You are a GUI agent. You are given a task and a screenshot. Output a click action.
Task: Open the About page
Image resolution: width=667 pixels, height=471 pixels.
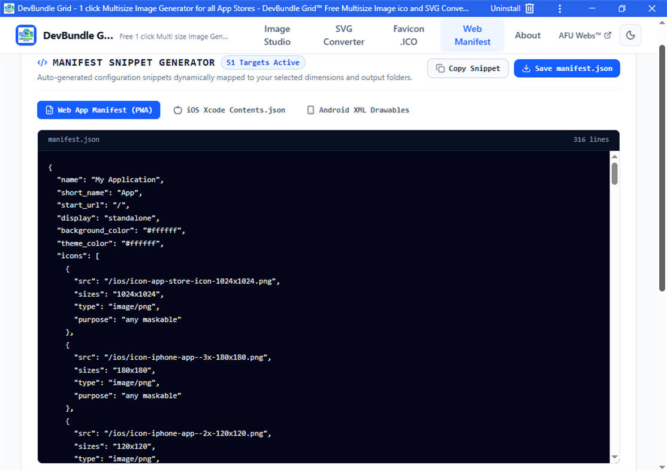coord(527,35)
